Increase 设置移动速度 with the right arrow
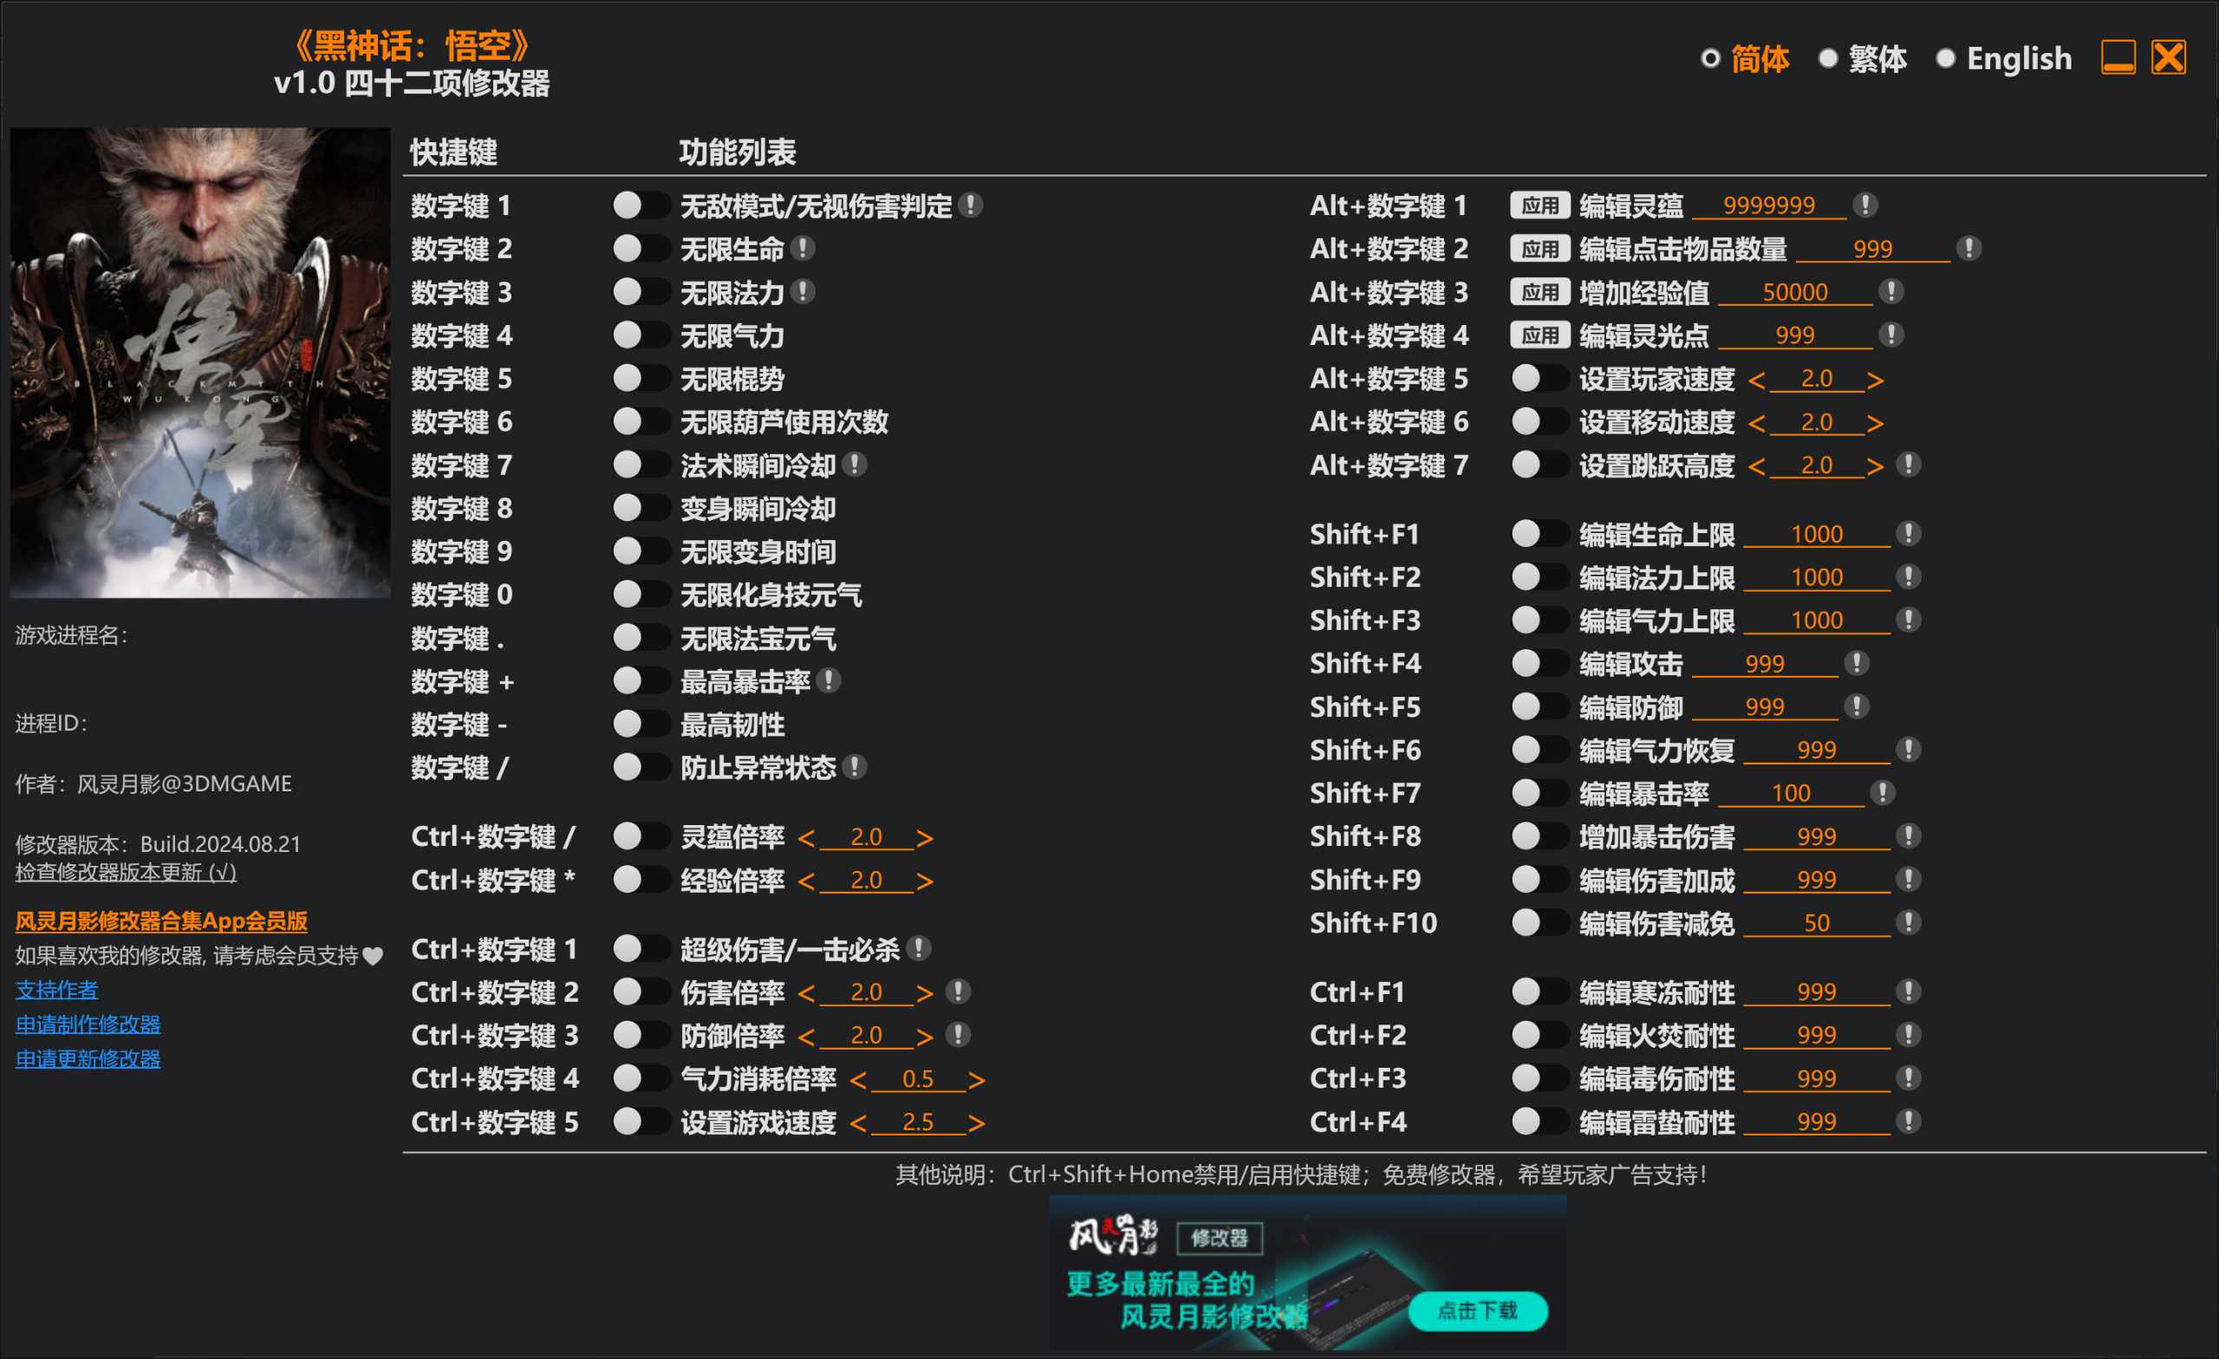The image size is (2219, 1359). click(x=1877, y=421)
